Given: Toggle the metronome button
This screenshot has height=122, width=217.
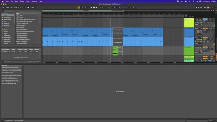Looking at the screenshot, I should click(28, 7).
